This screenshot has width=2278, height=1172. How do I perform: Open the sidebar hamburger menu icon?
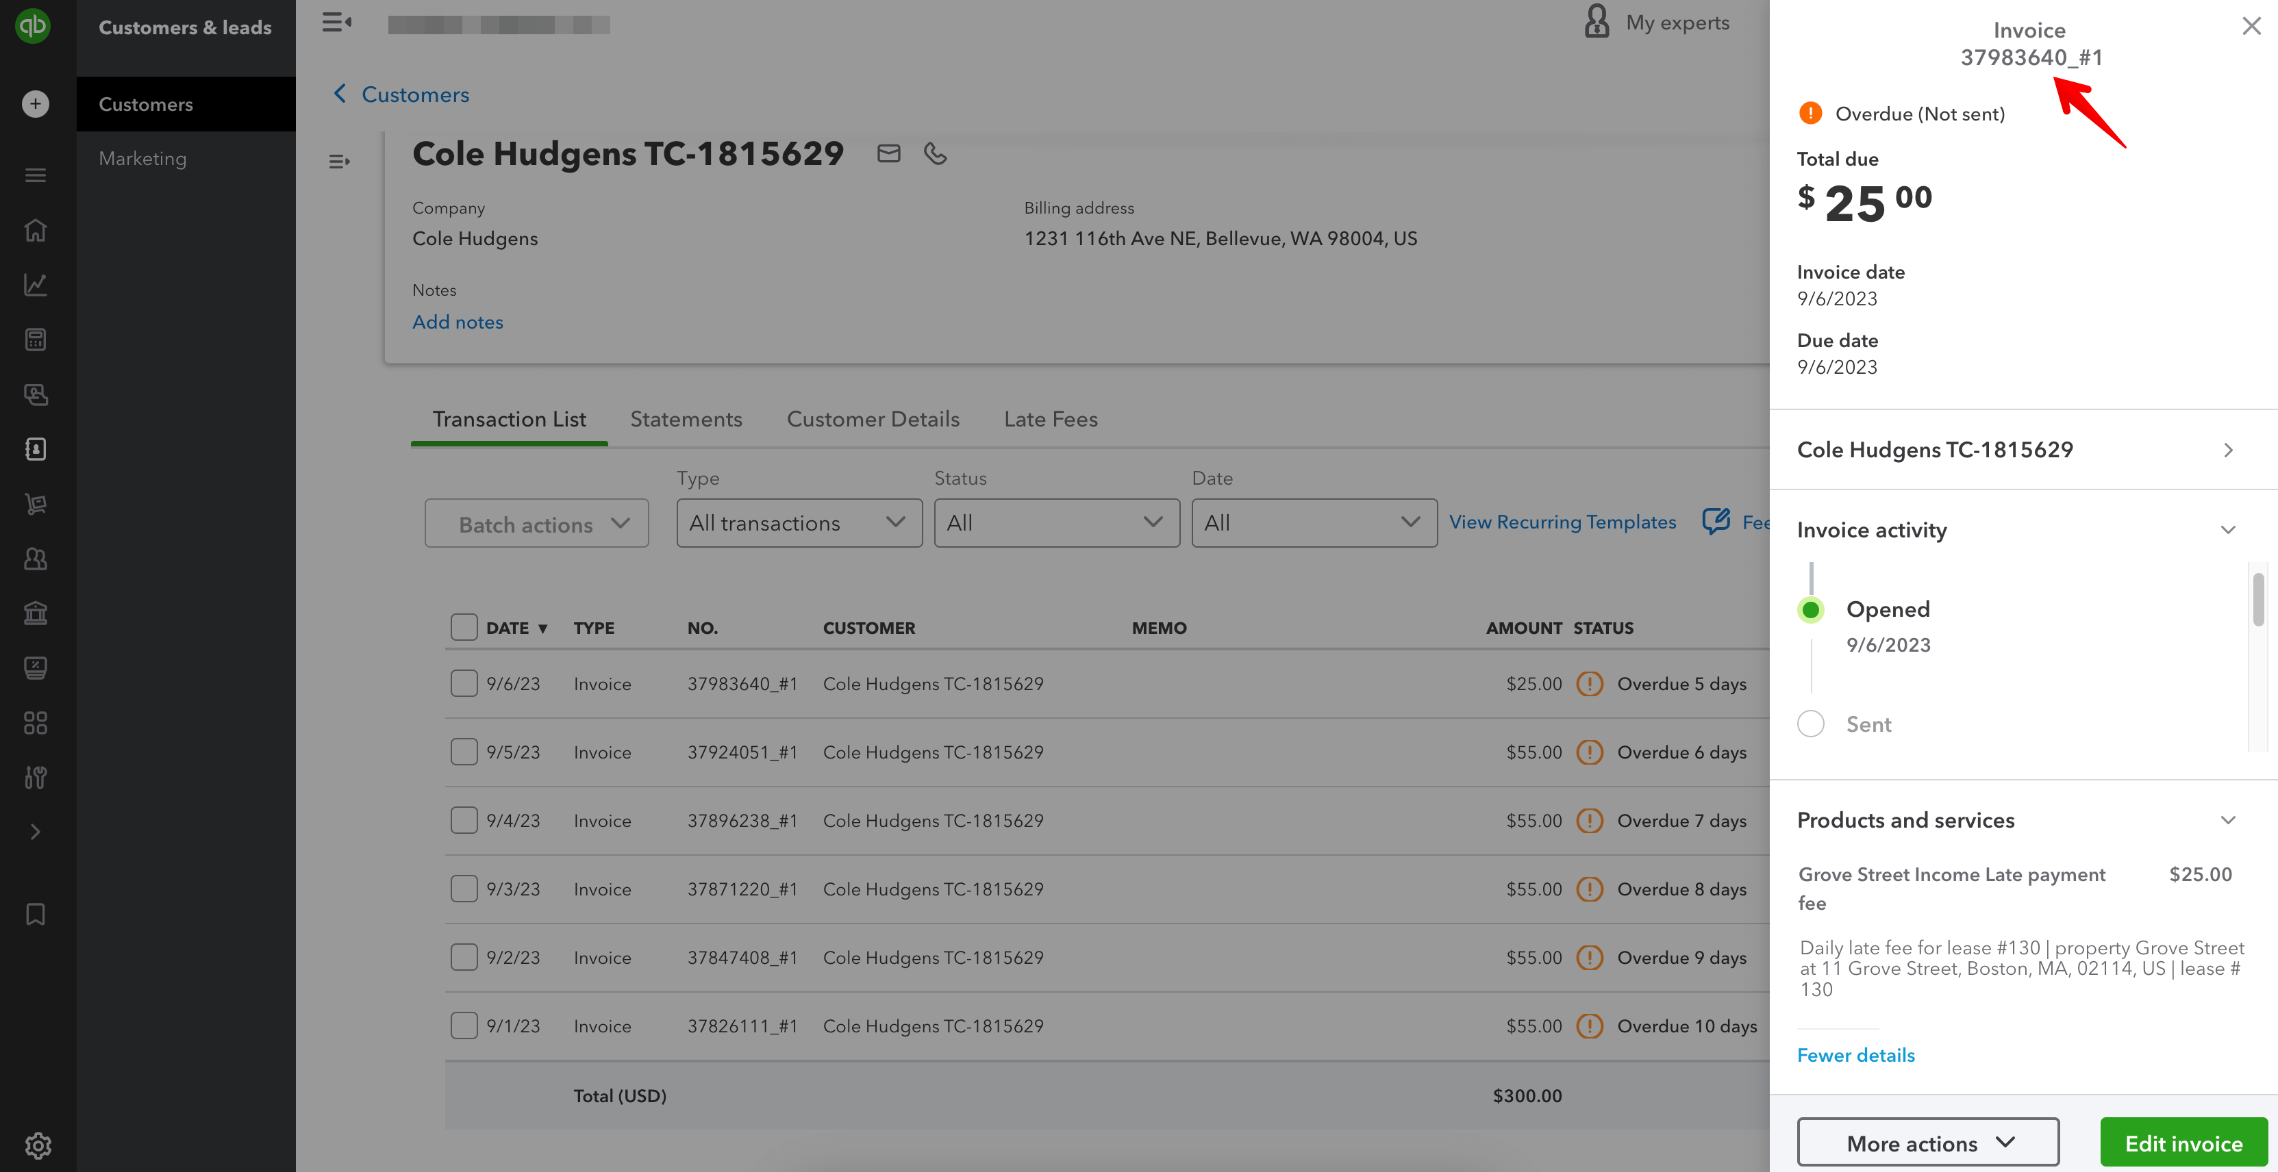coord(36,175)
